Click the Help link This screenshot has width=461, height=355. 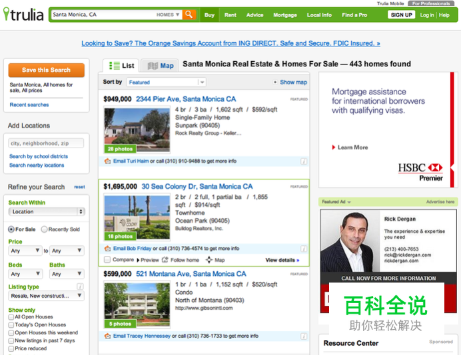click(444, 15)
